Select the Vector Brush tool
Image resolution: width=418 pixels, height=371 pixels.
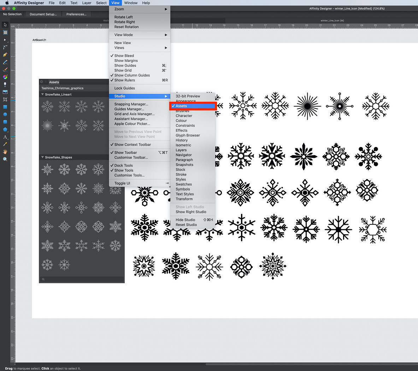tap(5, 70)
